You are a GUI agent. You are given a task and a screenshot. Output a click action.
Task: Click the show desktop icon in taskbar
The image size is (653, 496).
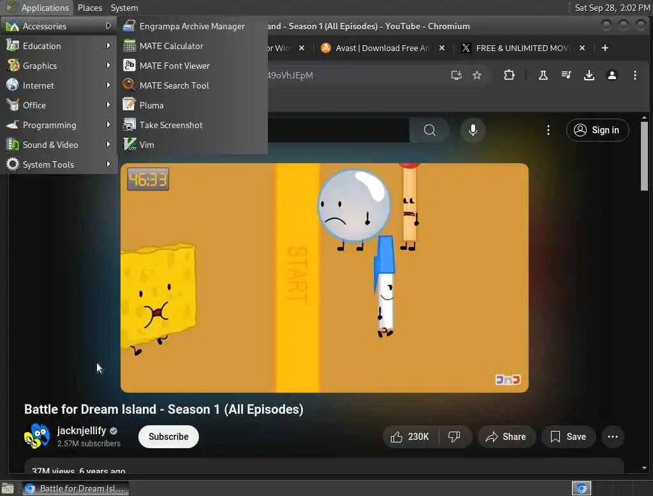click(x=8, y=488)
